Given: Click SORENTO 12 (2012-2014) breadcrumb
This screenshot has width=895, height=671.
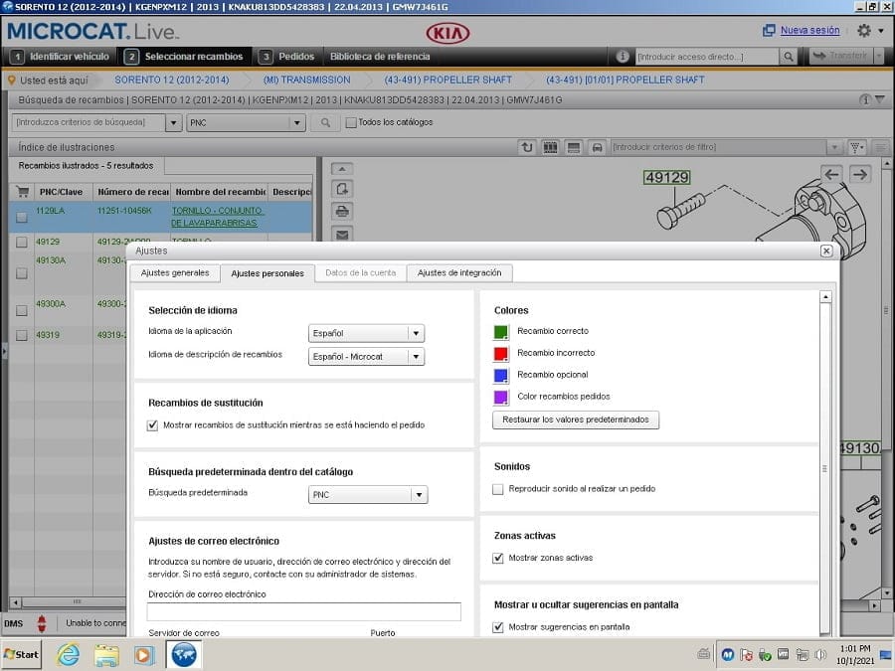Looking at the screenshot, I should 172,80.
